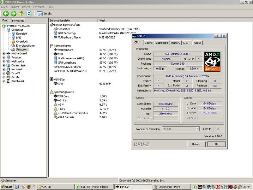Image resolution: width=253 pixels, height=190 pixels.
Task: Expand the Geräte tree node
Action: click(4, 77)
